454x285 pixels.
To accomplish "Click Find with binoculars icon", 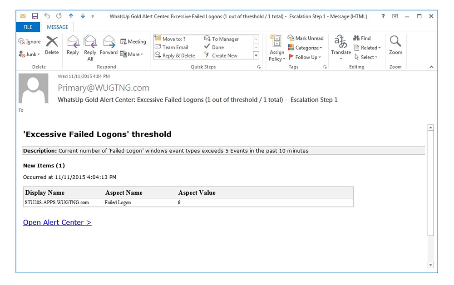I will (x=362, y=38).
